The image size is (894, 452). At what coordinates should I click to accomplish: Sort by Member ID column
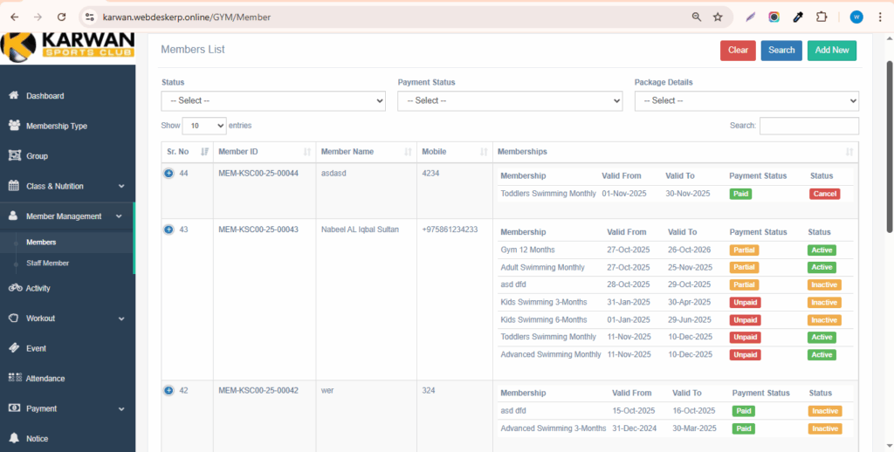point(265,152)
